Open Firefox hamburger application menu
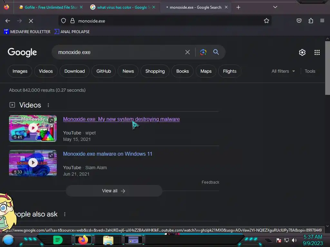This screenshot has height=247, width=330. pos(322,21)
